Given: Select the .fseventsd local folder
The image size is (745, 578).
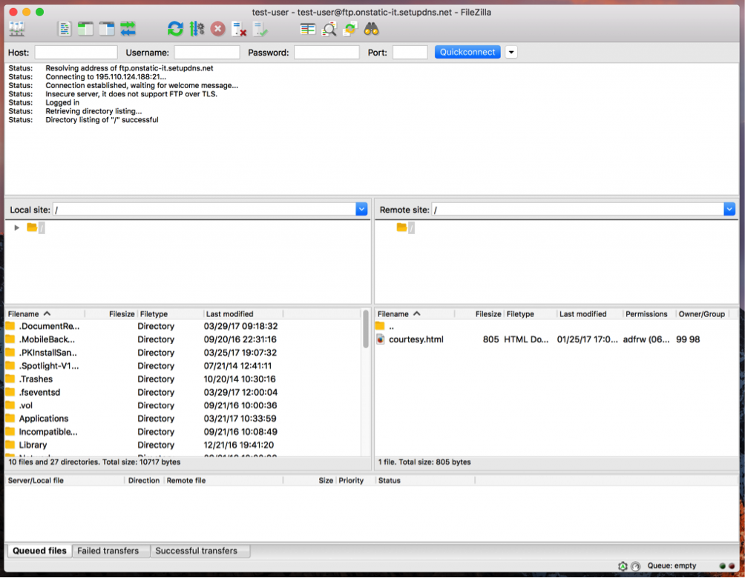Looking at the screenshot, I should [183, 393].
